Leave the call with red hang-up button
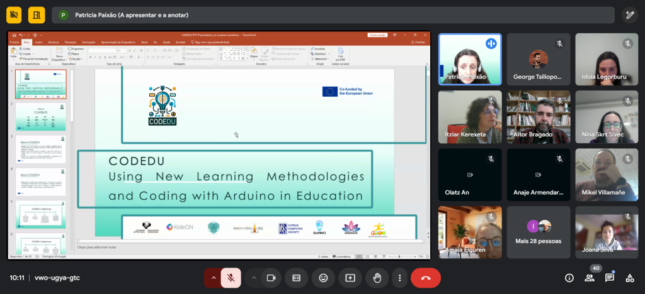The height and width of the screenshot is (294, 645). [425, 278]
